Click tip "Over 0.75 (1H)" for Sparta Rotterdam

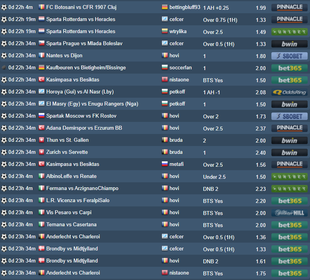[x=220, y=20]
